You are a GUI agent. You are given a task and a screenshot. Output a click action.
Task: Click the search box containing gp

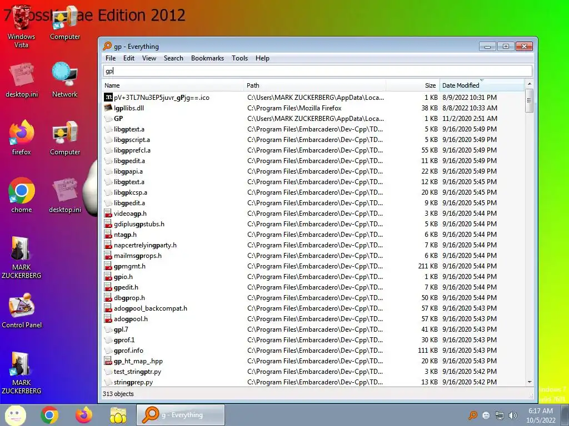pyautogui.click(x=317, y=71)
